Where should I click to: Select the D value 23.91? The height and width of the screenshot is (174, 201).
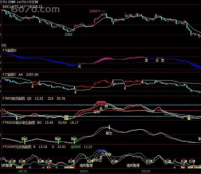[x=62, y=147]
